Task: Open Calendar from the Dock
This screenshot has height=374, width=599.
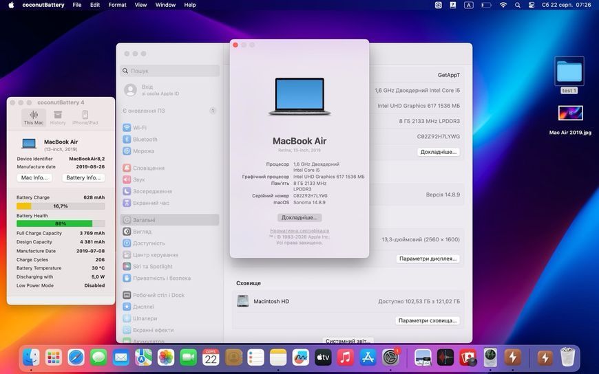Action: click(x=211, y=357)
